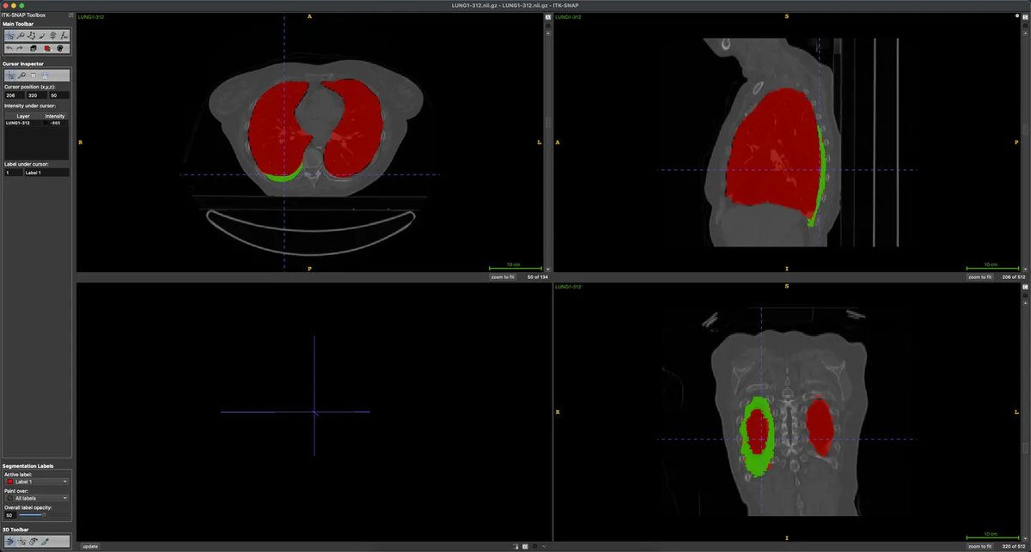Select the Cursor Inspector crosshair tab icon
1031x552 pixels.
click(10, 76)
